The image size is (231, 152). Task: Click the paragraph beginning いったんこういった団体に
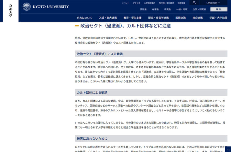click(150, 125)
